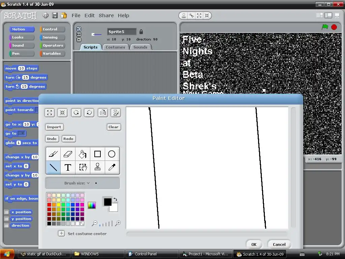This screenshot has height=259, width=345.
Task: Choose the Fill bucket tool
Action: click(x=83, y=154)
